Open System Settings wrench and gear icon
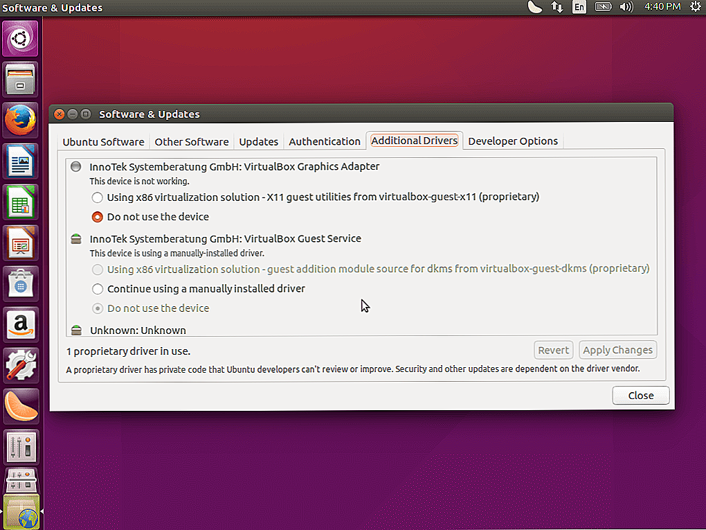This screenshot has width=706, height=530. click(x=20, y=366)
